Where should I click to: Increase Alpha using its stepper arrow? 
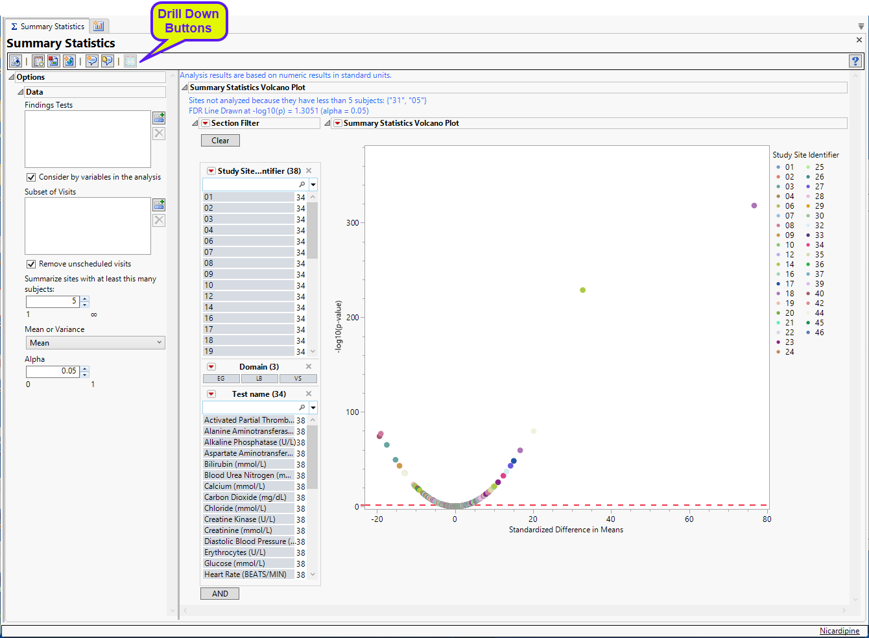click(84, 368)
